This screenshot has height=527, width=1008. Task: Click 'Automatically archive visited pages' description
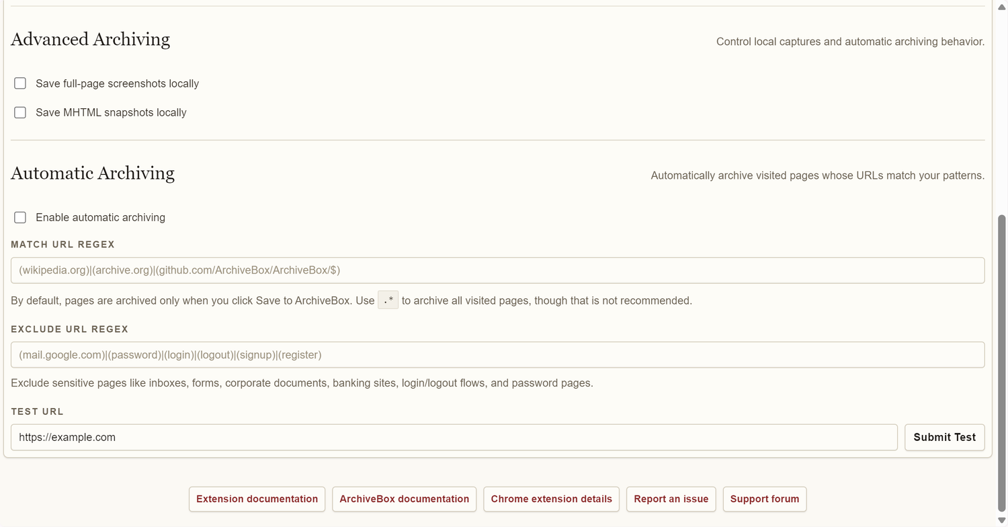[817, 175]
